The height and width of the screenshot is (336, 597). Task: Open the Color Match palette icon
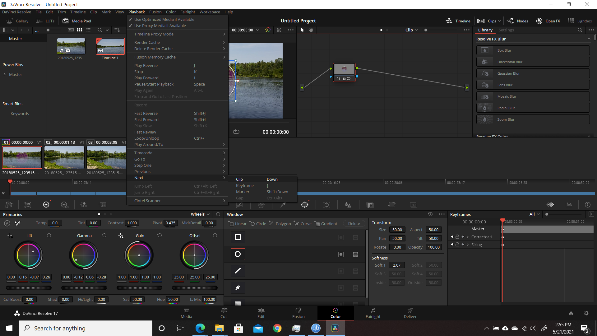click(28, 205)
